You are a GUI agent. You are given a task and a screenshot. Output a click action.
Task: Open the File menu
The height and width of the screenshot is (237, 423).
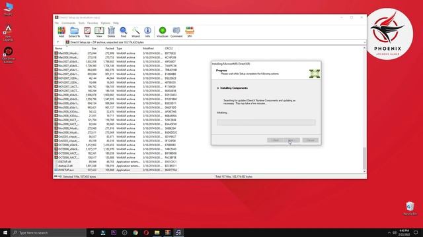[57, 23]
